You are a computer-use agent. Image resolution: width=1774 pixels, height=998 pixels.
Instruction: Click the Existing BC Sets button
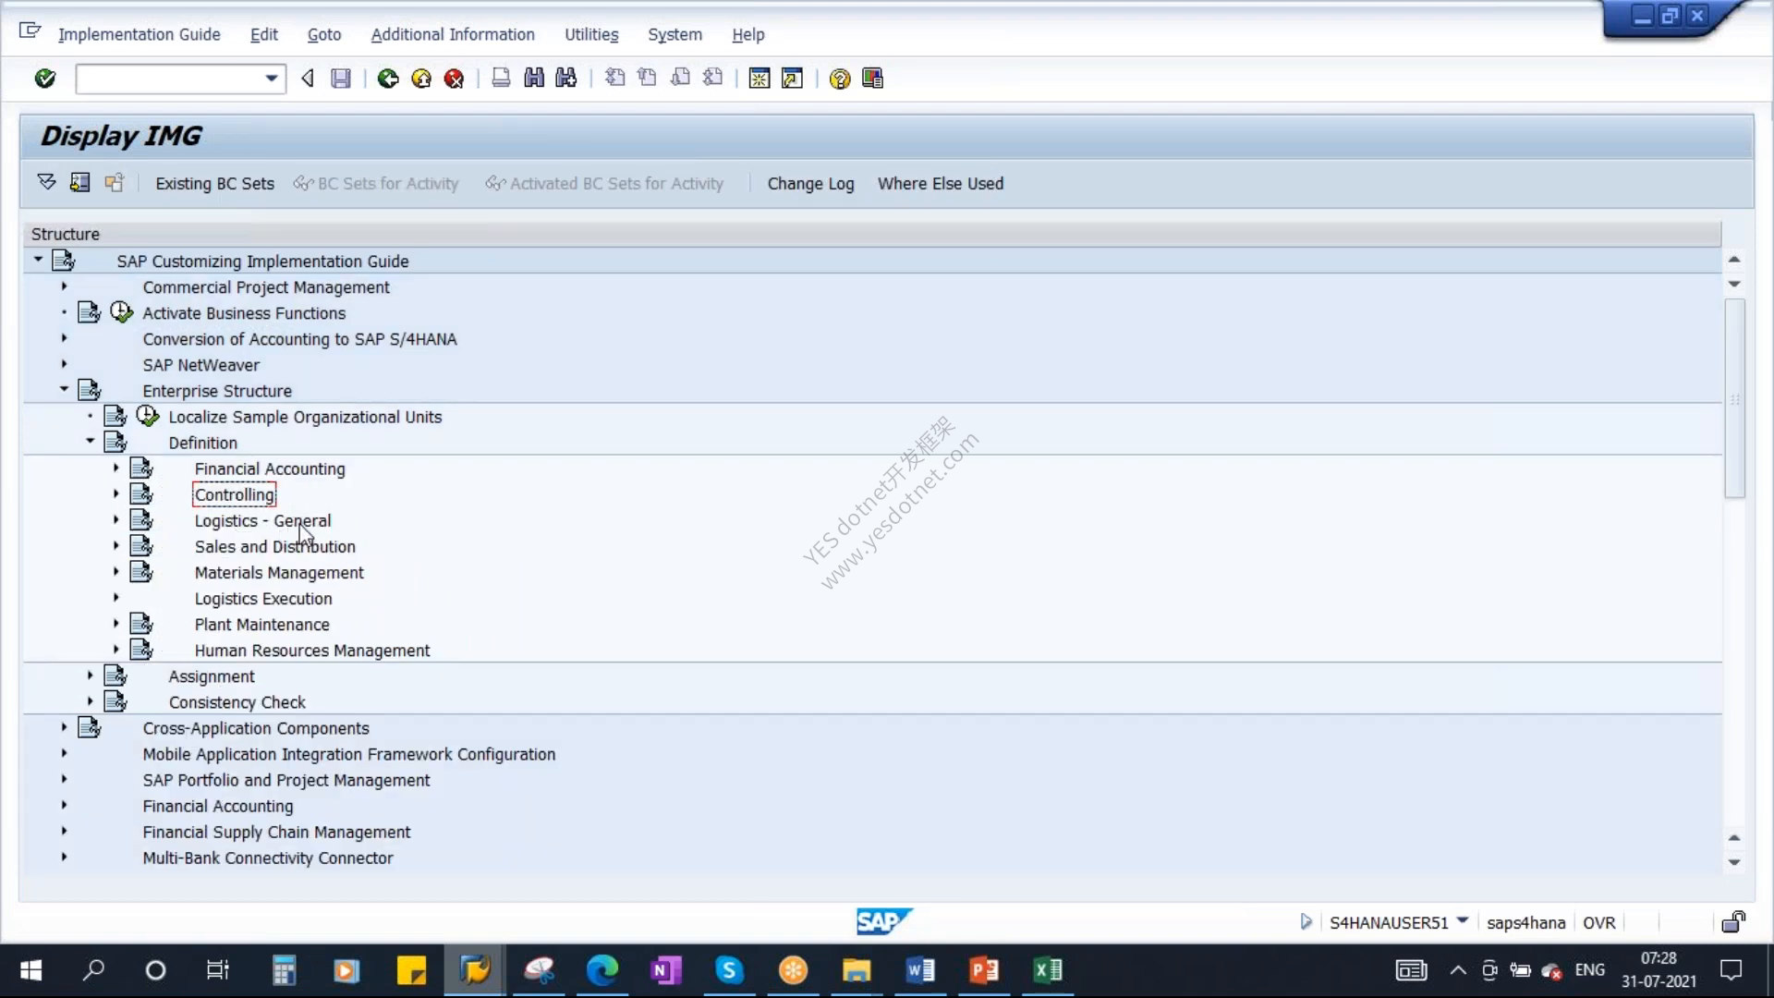(214, 183)
